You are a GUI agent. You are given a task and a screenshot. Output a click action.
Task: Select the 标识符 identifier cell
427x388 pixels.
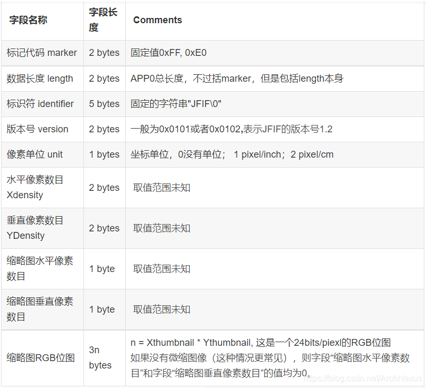(x=42, y=104)
